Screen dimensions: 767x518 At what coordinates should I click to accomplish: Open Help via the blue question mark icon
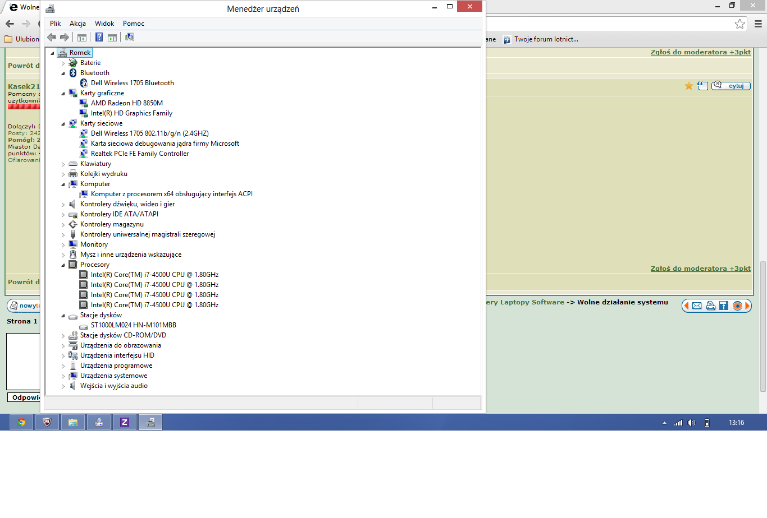pos(99,37)
